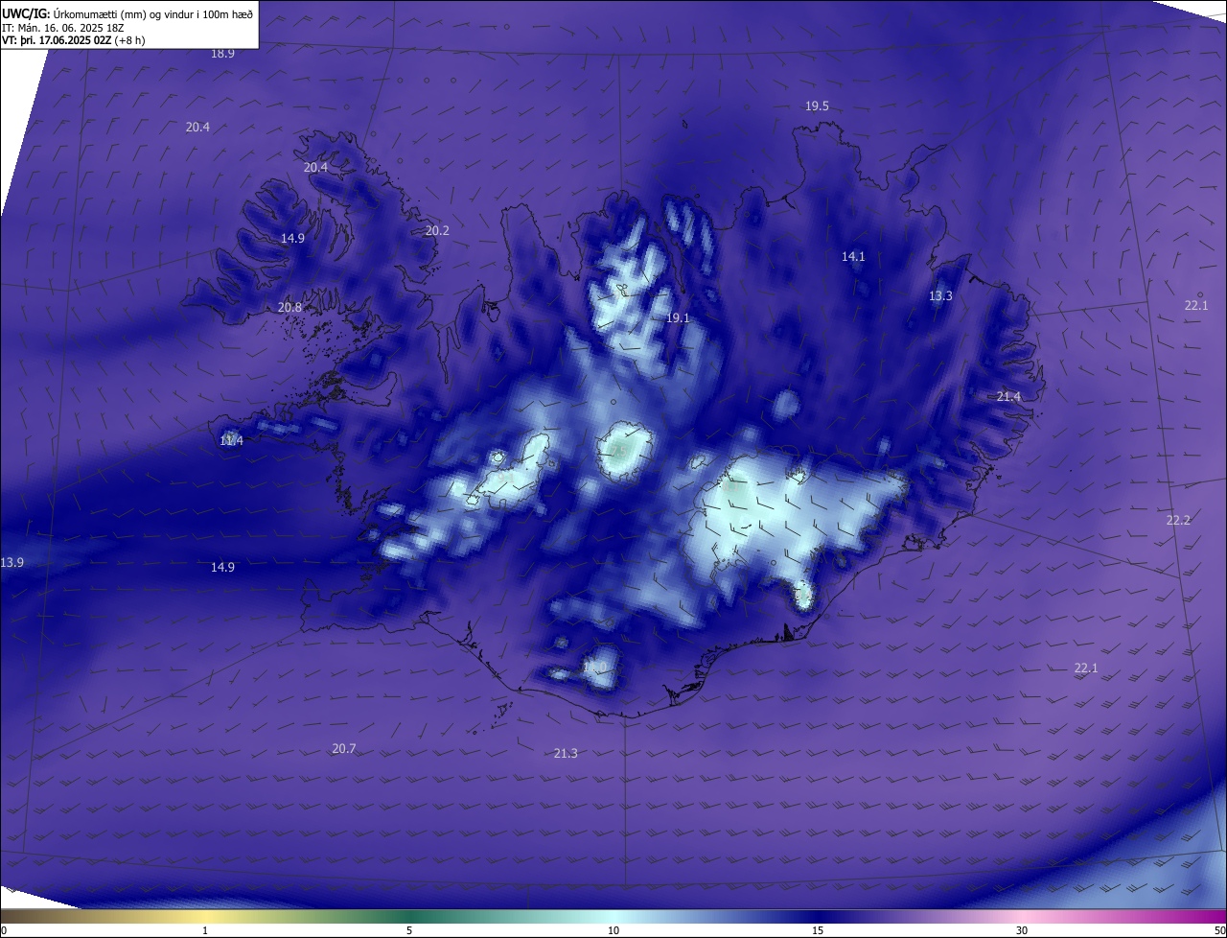The image size is (1227, 938).
Task: Select the 14.1 value label
Action: pos(853,257)
